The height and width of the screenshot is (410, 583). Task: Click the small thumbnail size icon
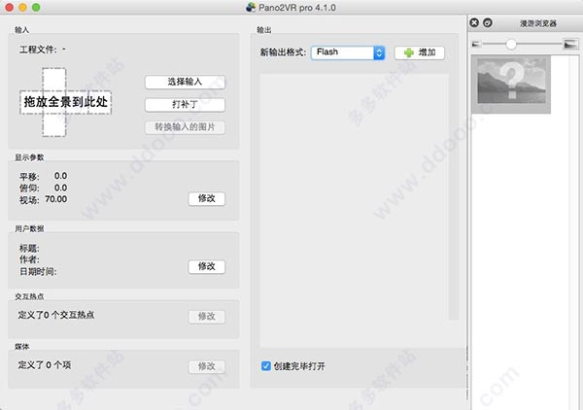pyautogui.click(x=476, y=45)
